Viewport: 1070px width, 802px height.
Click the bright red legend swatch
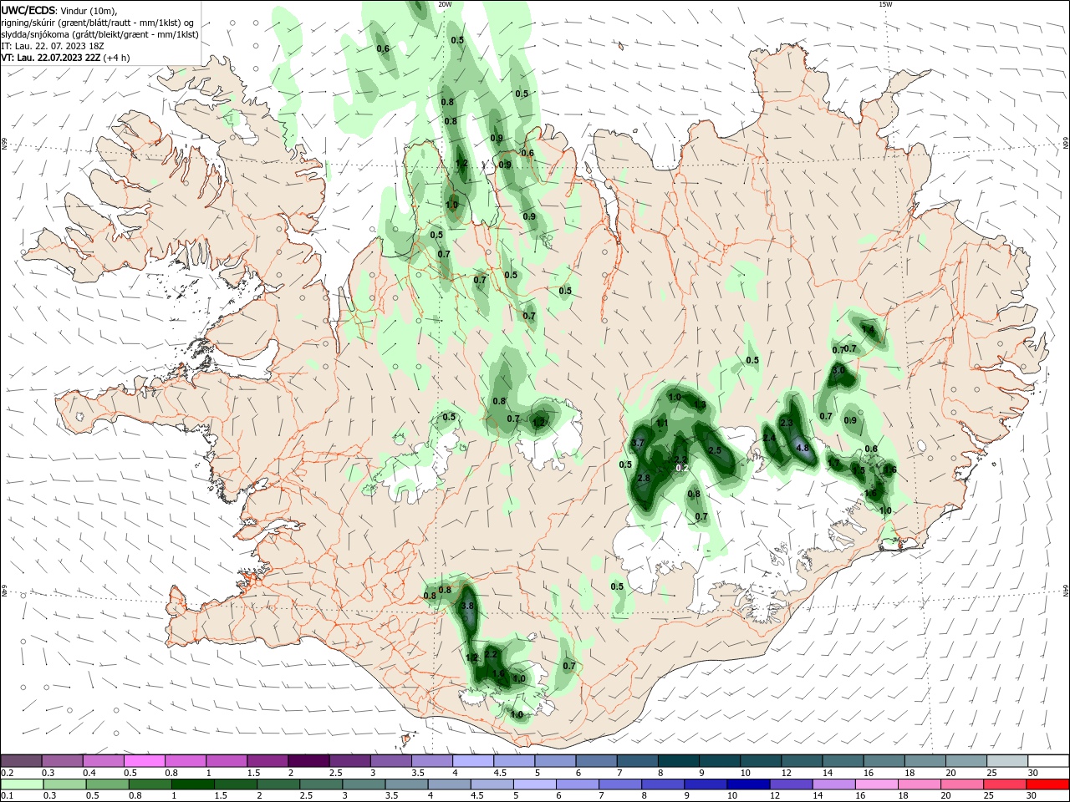pos(1047,784)
